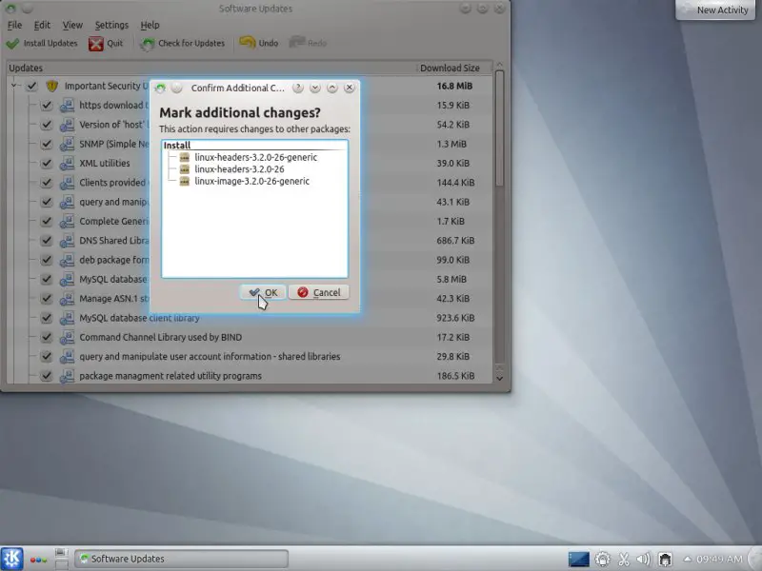This screenshot has height=571, width=762.
Task: Click the question-mark help button on the dialog
Action: tap(298, 88)
